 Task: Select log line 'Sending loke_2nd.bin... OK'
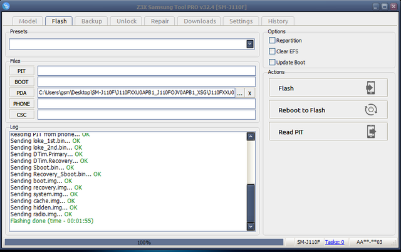coord(46,147)
